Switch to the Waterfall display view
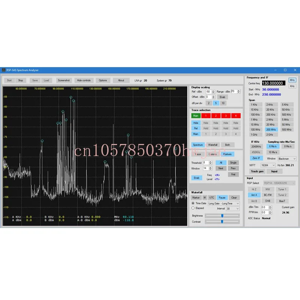Image resolution: width=300 pixels, height=300 pixels. coord(213,145)
